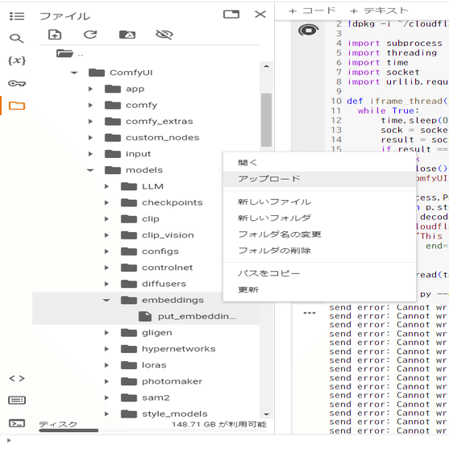This screenshot has height=449, width=449.
Task: Toggle show hidden files eye icon
Action: point(164,35)
